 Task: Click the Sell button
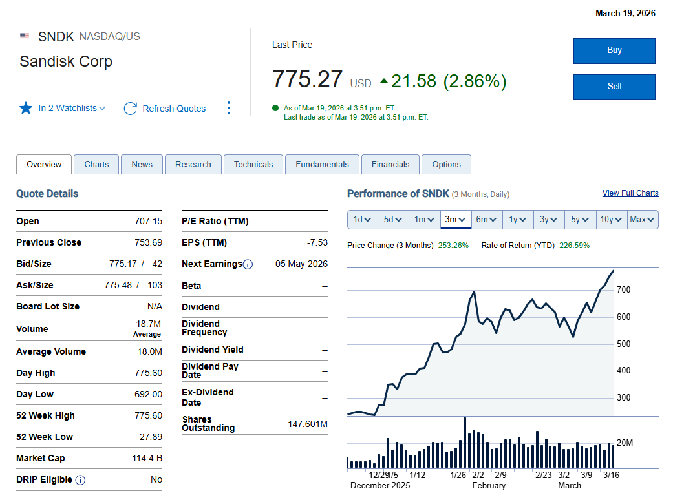coord(614,87)
